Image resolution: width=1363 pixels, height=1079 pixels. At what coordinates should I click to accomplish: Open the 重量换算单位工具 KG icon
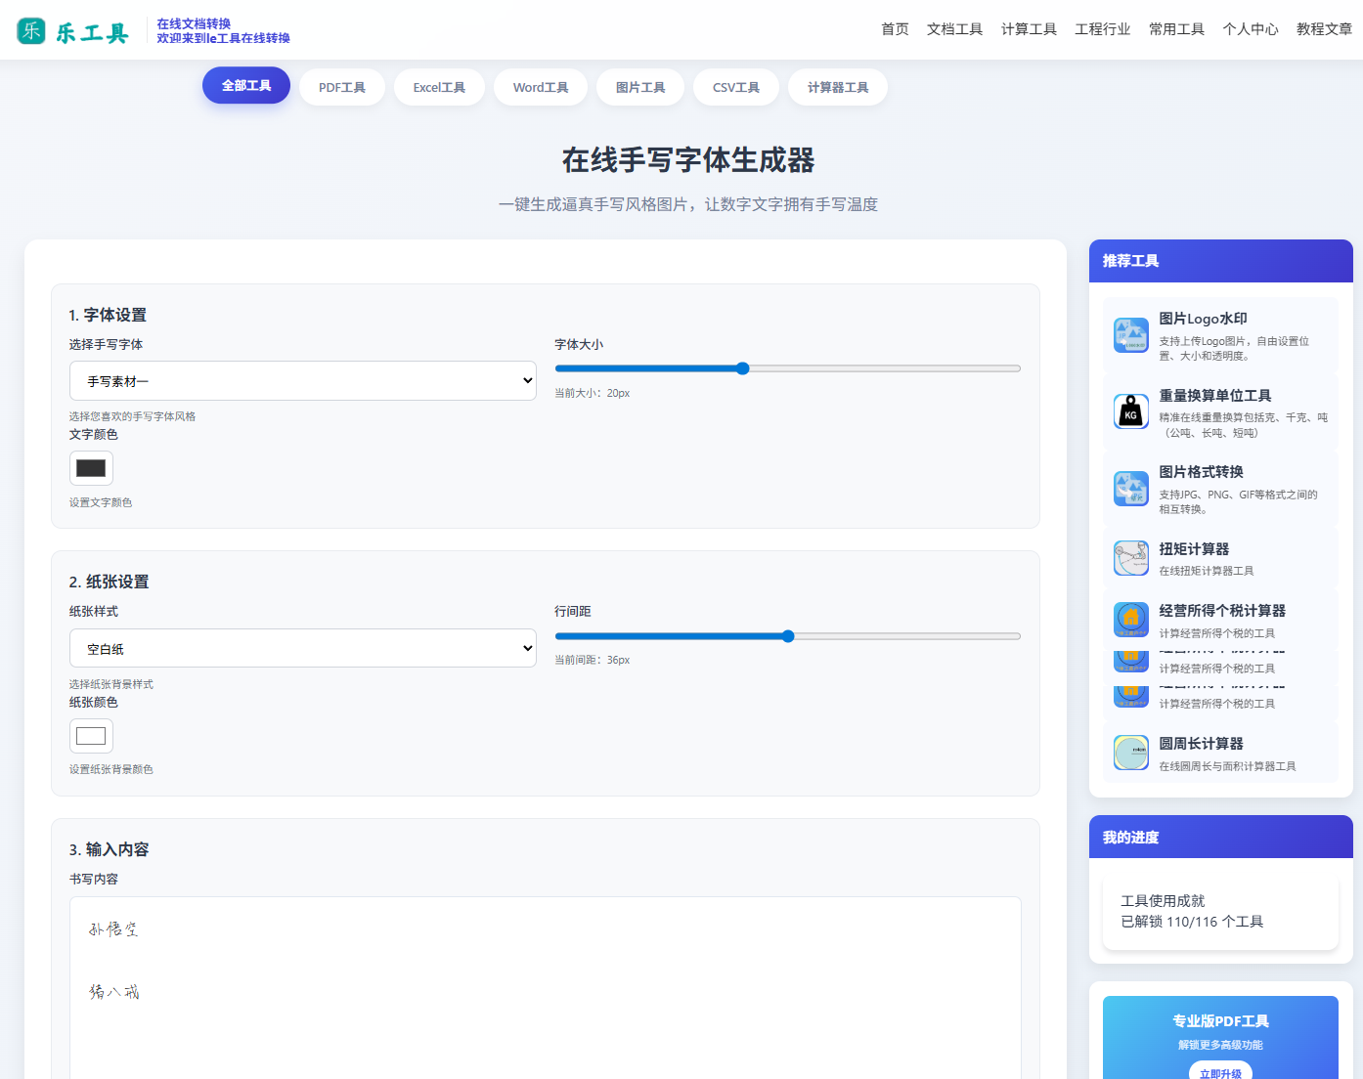pyautogui.click(x=1131, y=411)
